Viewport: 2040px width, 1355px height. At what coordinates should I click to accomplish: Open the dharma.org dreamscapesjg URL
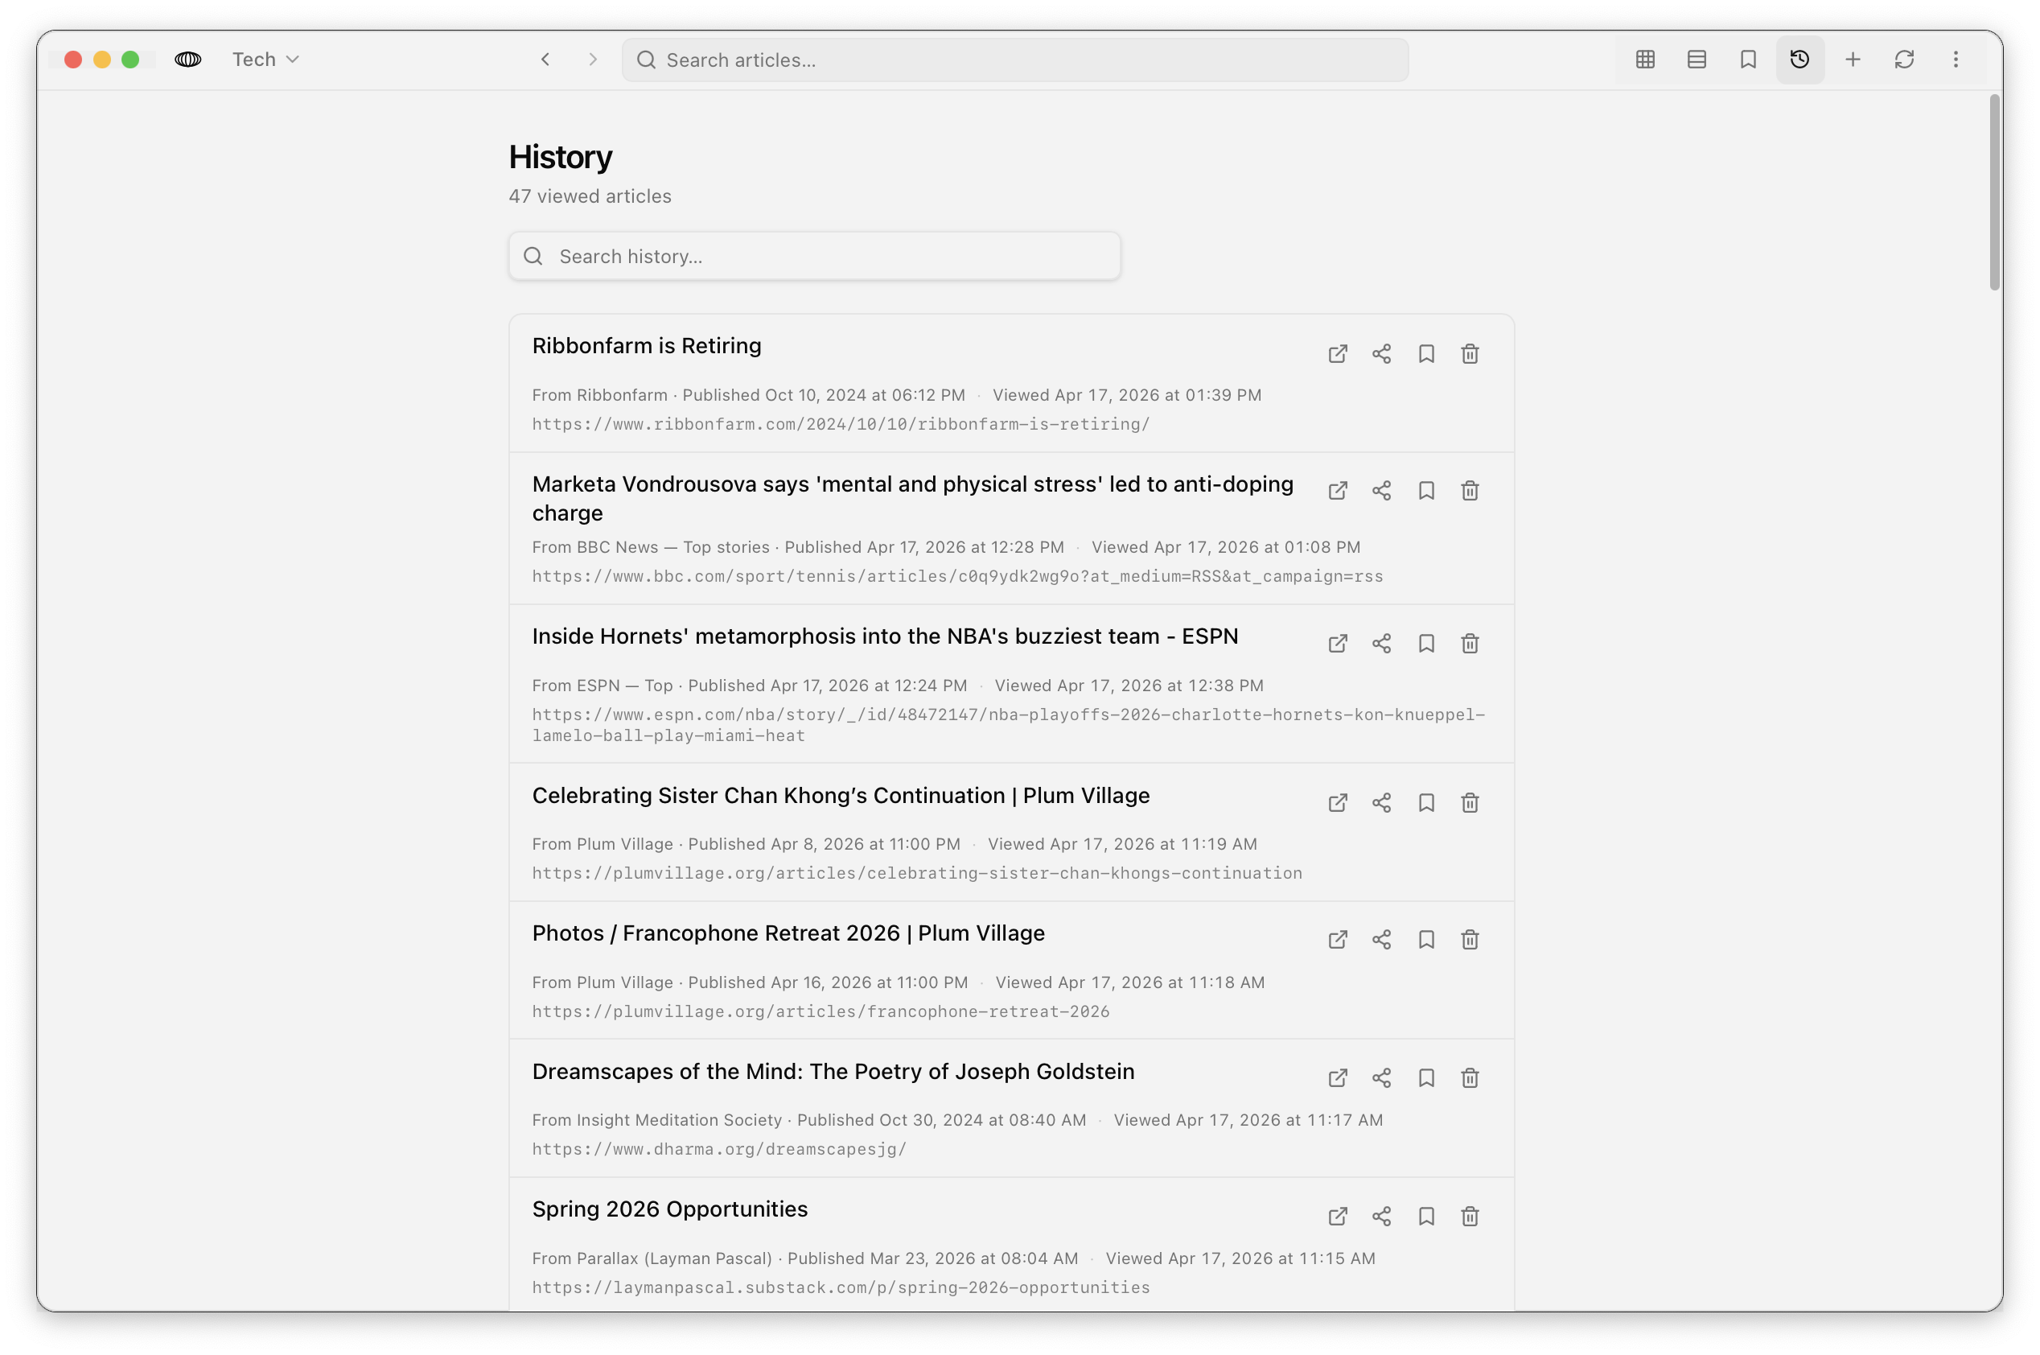click(719, 1148)
